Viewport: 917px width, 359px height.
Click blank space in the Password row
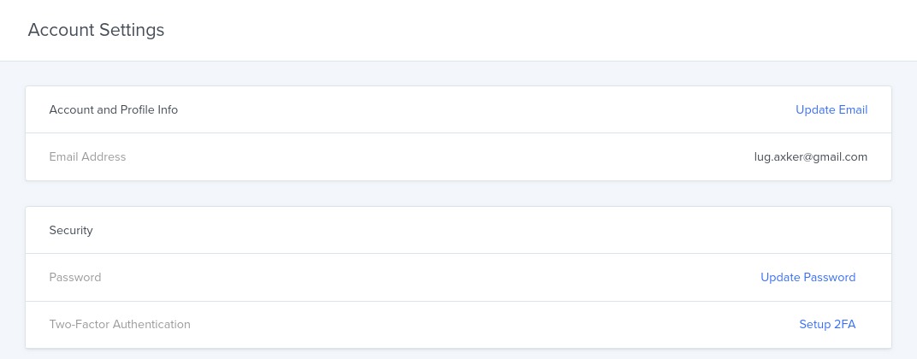[428, 277]
